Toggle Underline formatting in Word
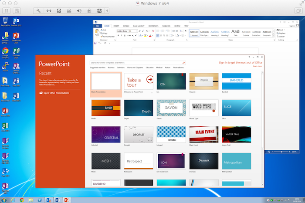The image size is (305, 203). click(125, 35)
